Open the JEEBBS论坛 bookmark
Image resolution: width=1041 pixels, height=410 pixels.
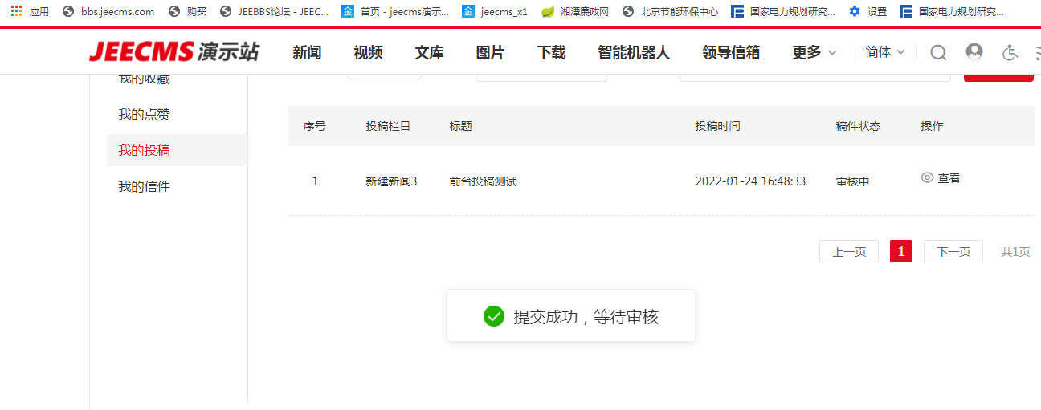pyautogui.click(x=274, y=11)
